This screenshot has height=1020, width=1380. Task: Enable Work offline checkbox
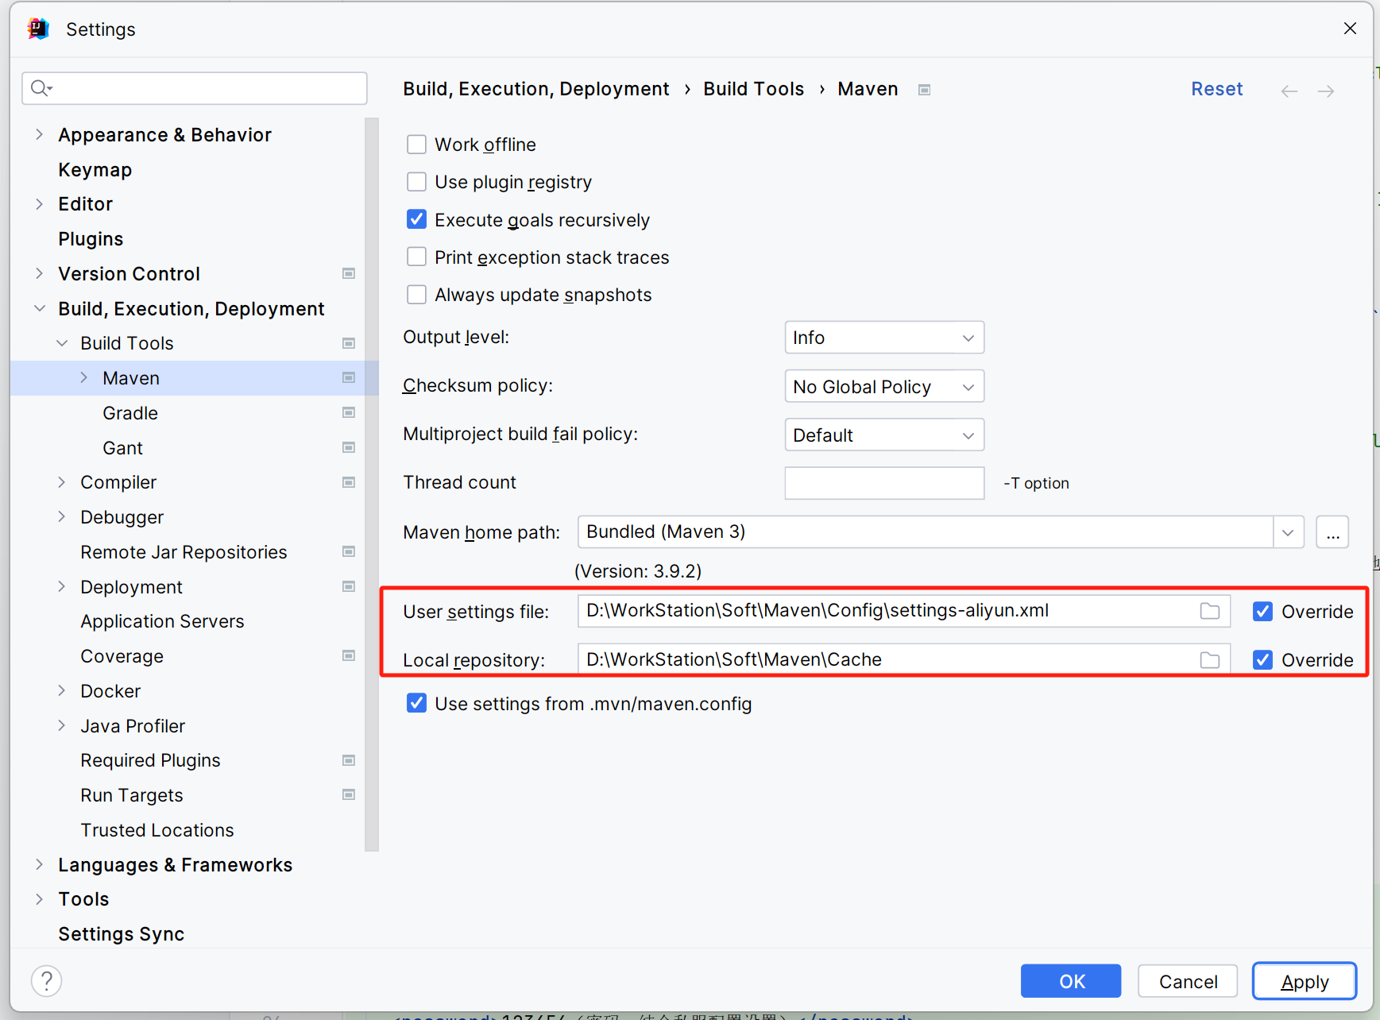pyautogui.click(x=416, y=144)
